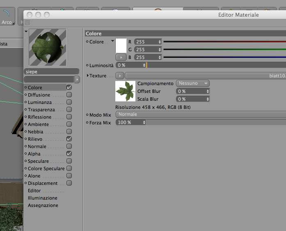Select the Alpha channel tab
The image size is (286, 231).
point(34,154)
